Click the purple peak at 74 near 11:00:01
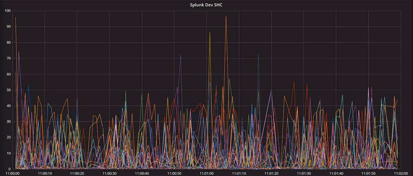This screenshot has width=413, height=176. pos(19,51)
